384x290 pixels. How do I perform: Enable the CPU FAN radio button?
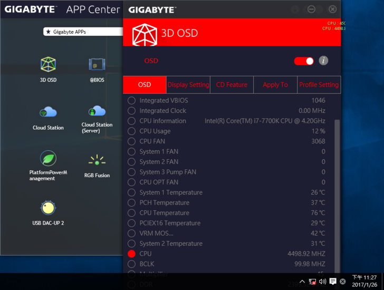coord(131,141)
